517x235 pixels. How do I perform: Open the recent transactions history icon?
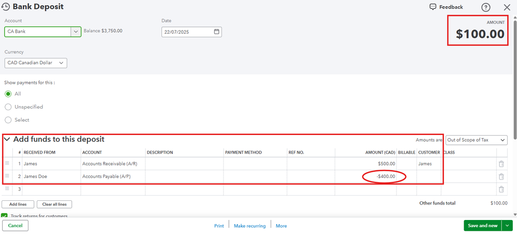click(x=6, y=6)
